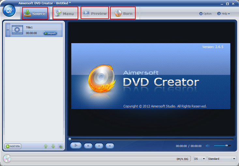The width and height of the screenshot is (239, 166).
Task: Click the disc capacity bar
Action: tap(101, 159)
